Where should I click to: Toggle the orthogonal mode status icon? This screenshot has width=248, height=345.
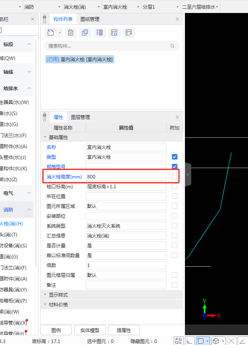pos(189,341)
